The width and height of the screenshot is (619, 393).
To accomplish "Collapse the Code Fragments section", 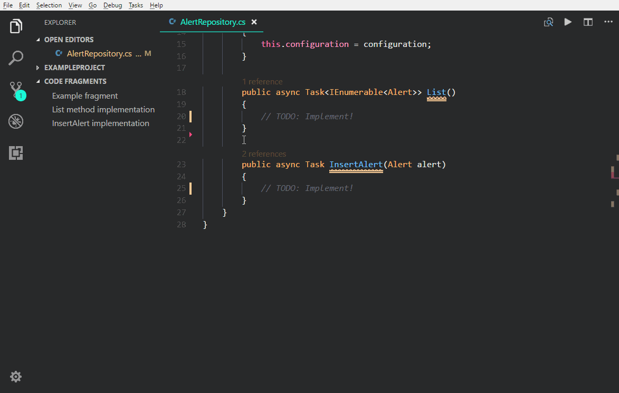I will 75,81.
